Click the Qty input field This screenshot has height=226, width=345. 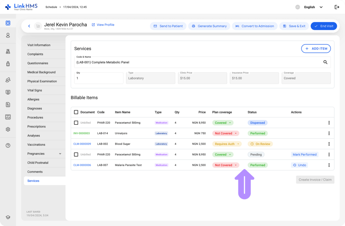[x=99, y=78]
